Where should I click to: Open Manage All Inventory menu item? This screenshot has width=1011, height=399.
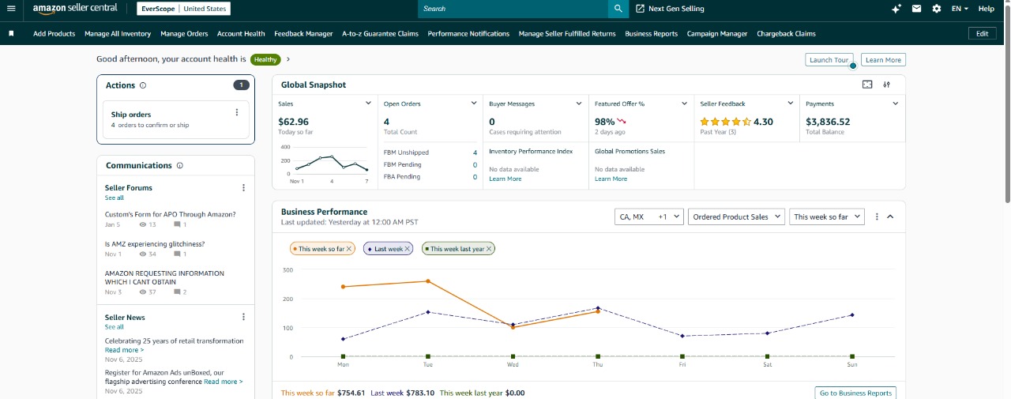[x=118, y=34]
